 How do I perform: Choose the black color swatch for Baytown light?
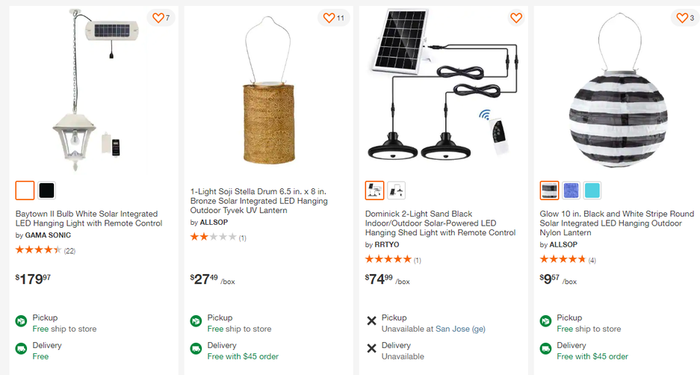[46, 190]
